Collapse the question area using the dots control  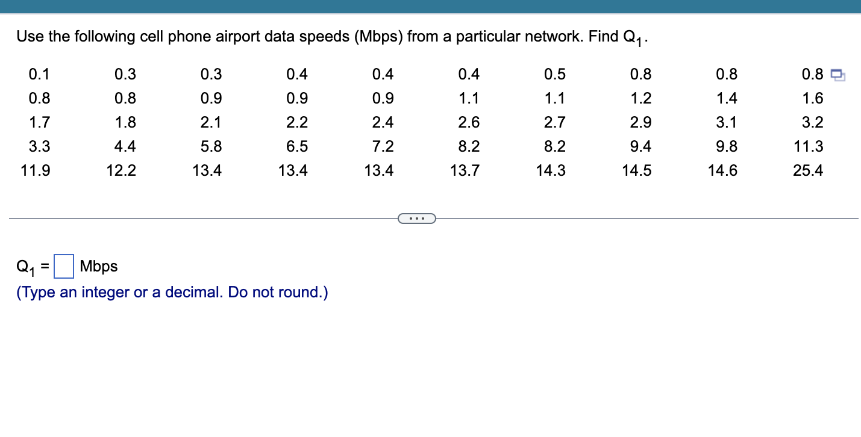[x=418, y=218]
